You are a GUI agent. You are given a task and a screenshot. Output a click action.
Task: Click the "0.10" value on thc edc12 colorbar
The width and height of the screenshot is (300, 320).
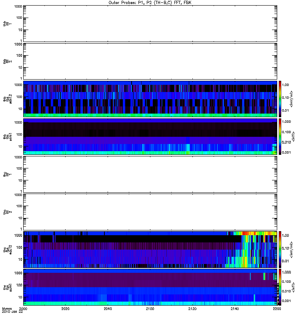coord(286,248)
